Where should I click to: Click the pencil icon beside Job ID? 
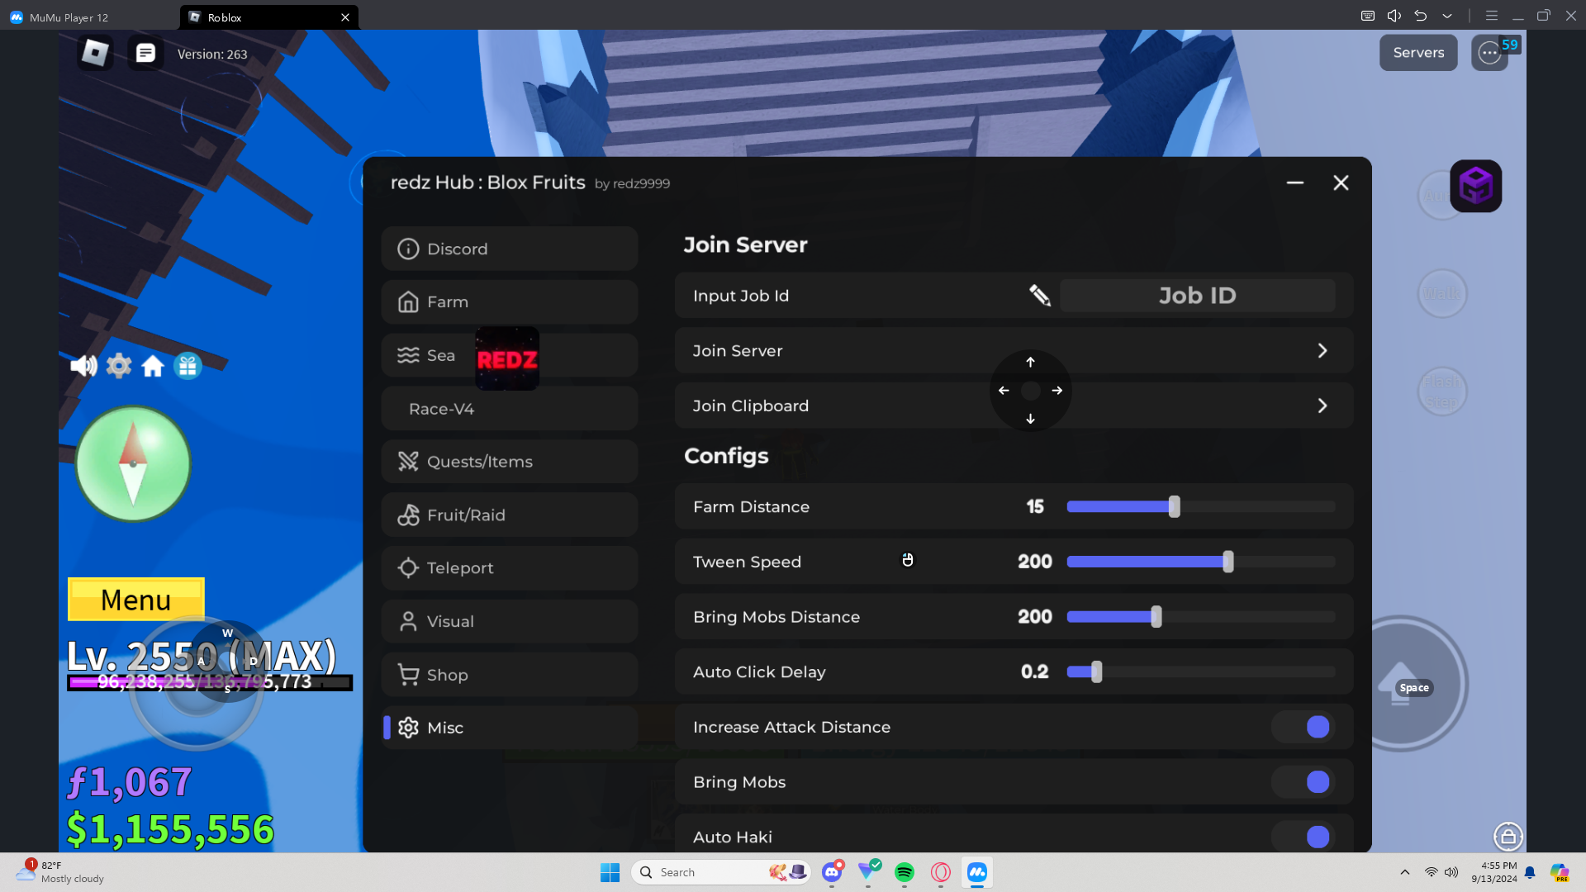tap(1040, 296)
